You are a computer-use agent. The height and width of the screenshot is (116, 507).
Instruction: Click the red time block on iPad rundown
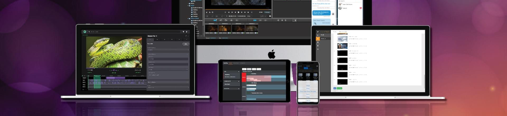click(x=244, y=77)
